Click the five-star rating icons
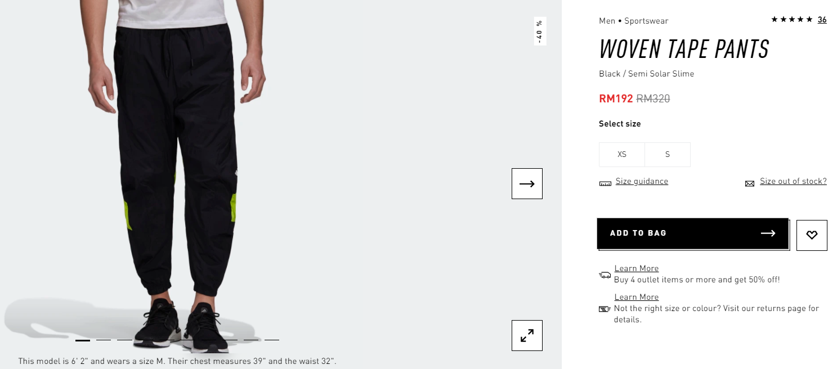This screenshot has width=837, height=369. (x=792, y=20)
